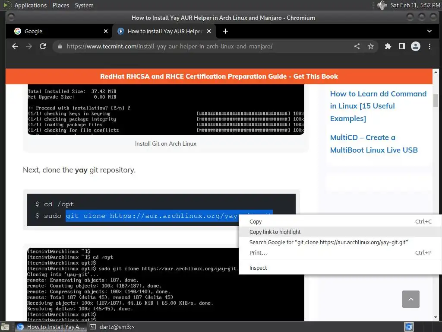
Task: Open MultiCD Create a MultiBoot Linux link
Action: (374, 144)
